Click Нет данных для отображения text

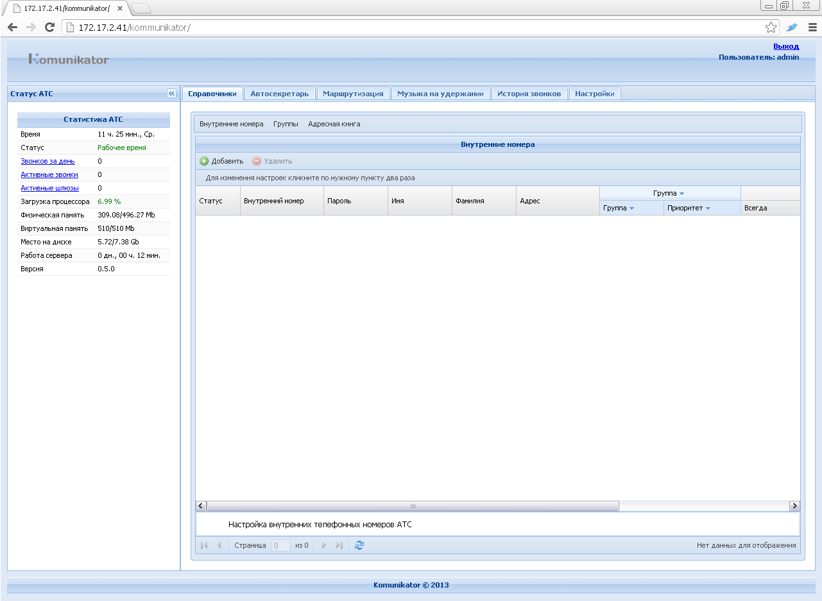[746, 546]
